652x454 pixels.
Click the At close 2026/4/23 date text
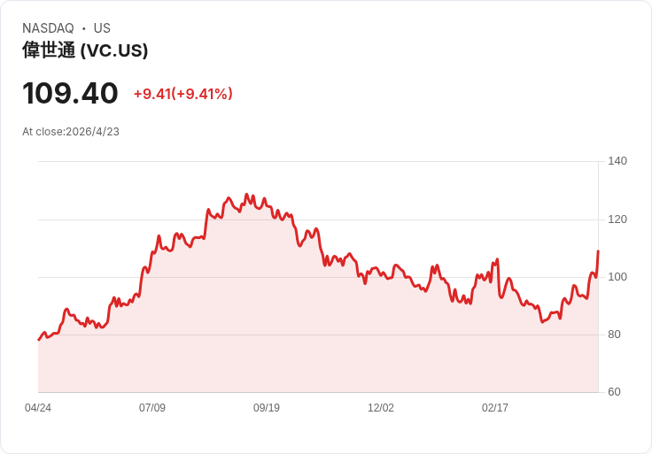71,132
